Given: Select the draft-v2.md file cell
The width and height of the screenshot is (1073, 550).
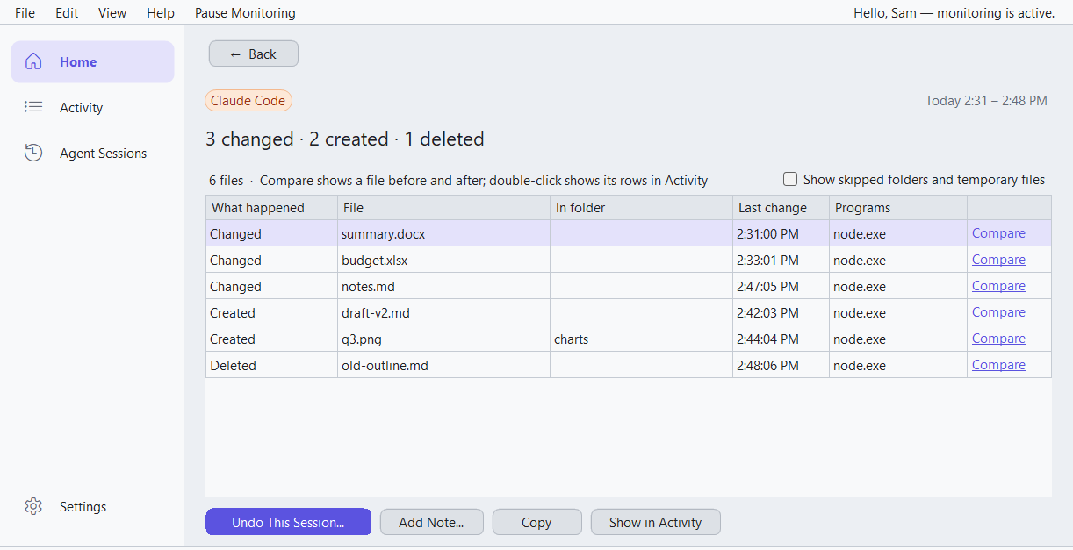Looking at the screenshot, I should point(443,313).
